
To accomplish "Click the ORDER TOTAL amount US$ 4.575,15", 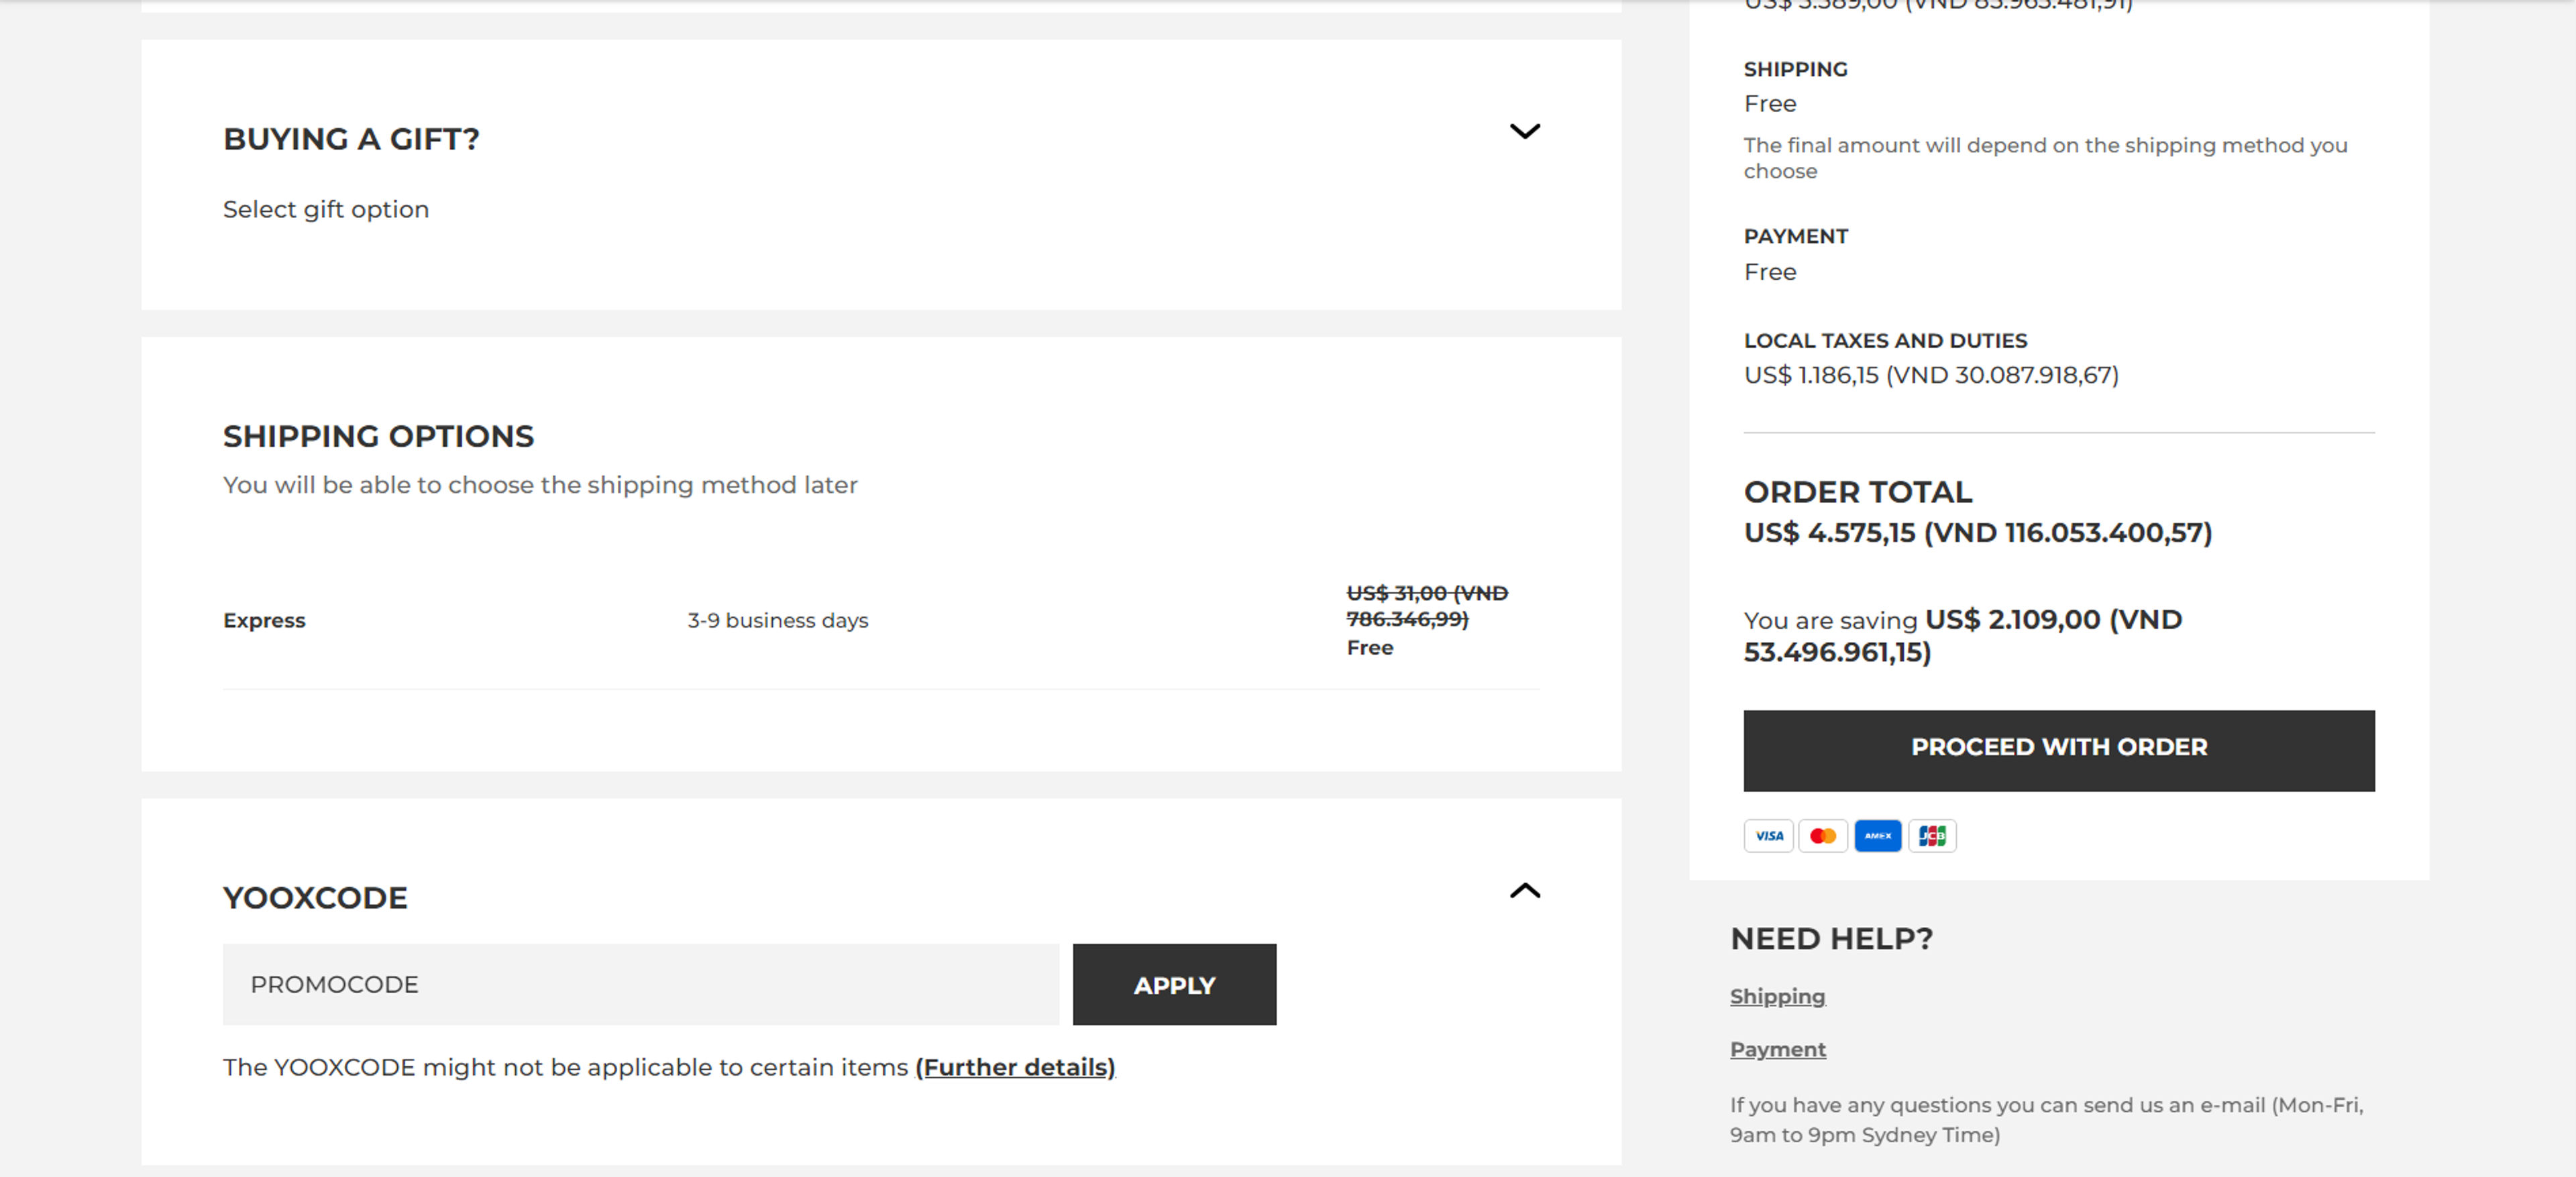I will (1978, 532).
